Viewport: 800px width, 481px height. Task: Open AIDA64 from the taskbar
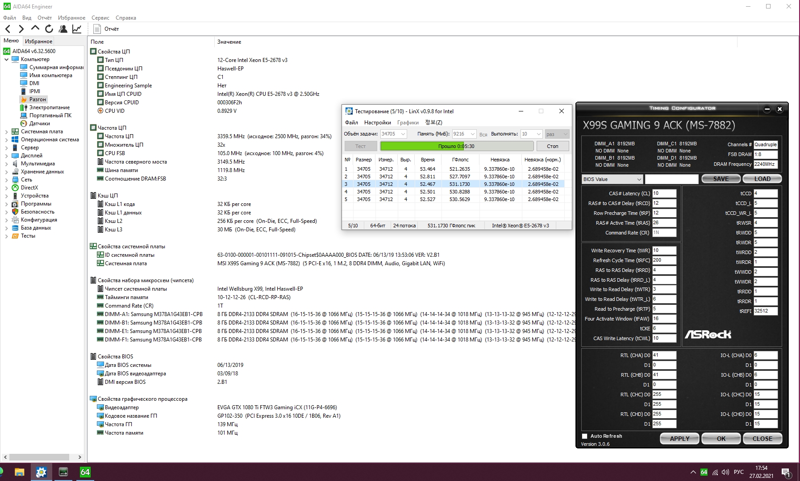(85, 472)
